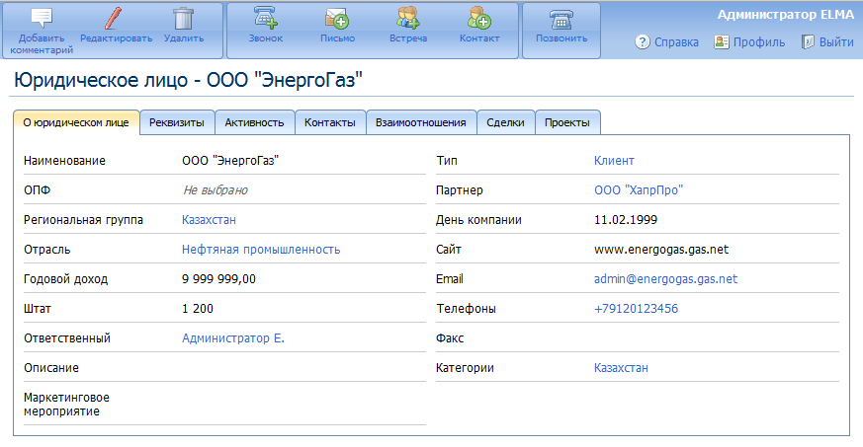Click the Позвонить toolbar label
Screen dimensions: 863x447
561,38
